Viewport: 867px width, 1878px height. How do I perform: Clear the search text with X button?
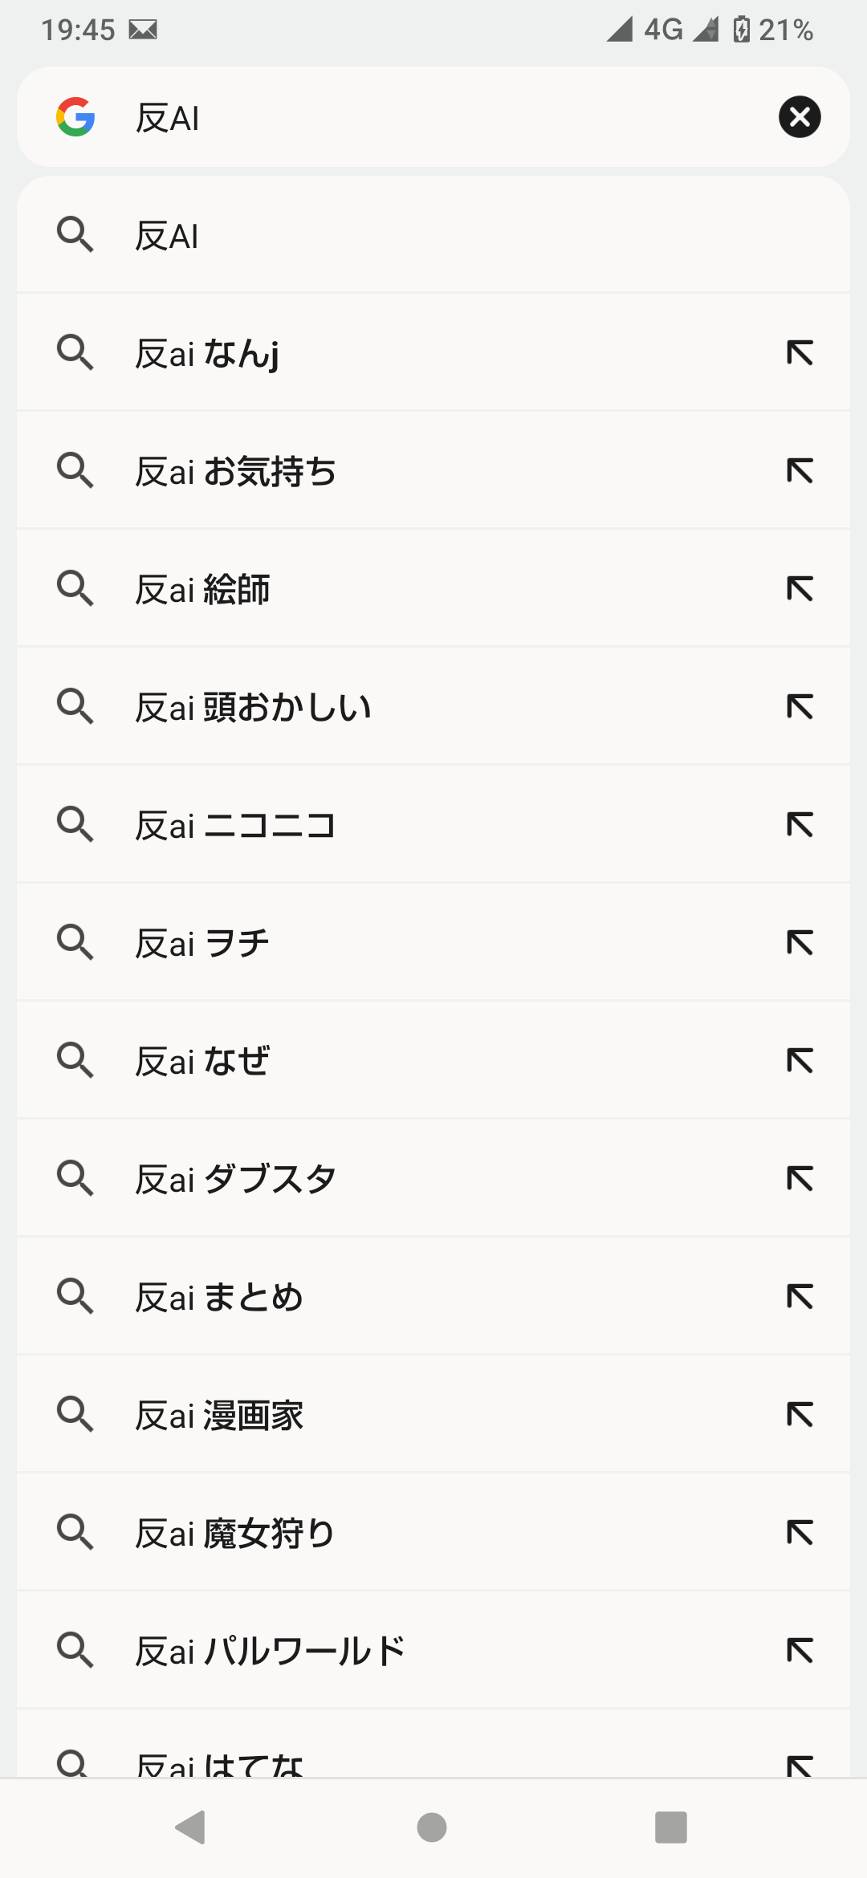coord(799,117)
